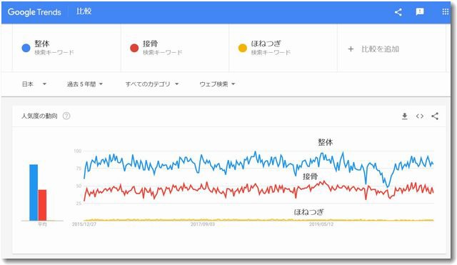Open the chart embed code icon

(420, 116)
